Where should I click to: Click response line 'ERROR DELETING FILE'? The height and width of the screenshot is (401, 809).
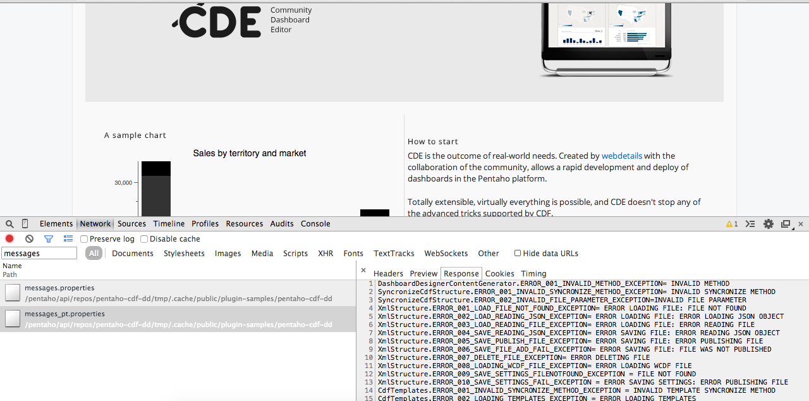[x=514, y=357]
